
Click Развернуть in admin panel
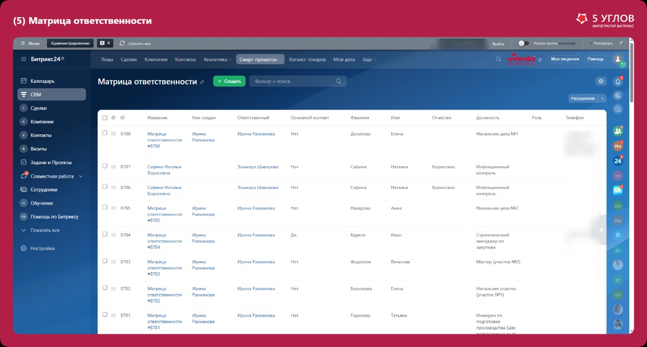(602, 43)
